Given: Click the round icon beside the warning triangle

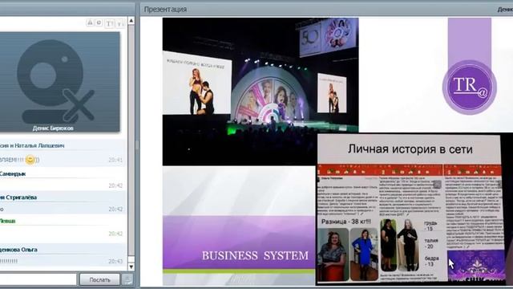Looking at the screenshot, I should 99,22.
